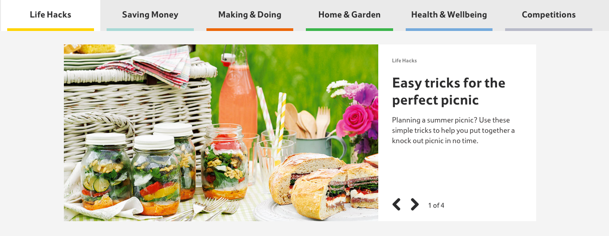The height and width of the screenshot is (236, 609).
Task: Click the yellow bar under Life Hacks
Action: 50,30
